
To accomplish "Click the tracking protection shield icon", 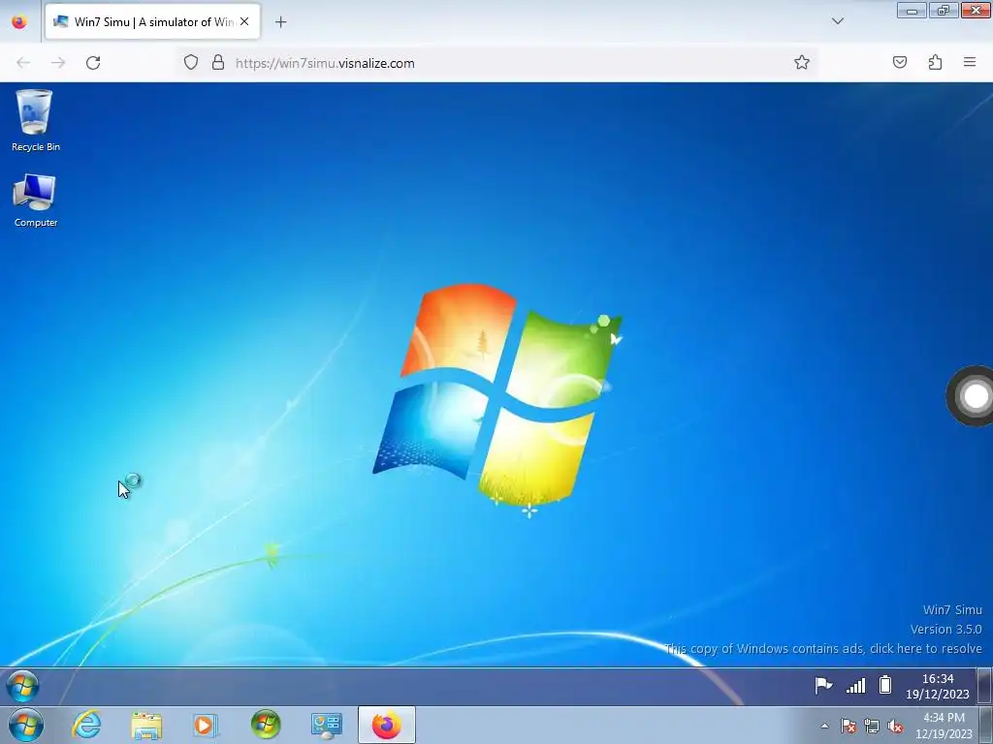I will (191, 62).
